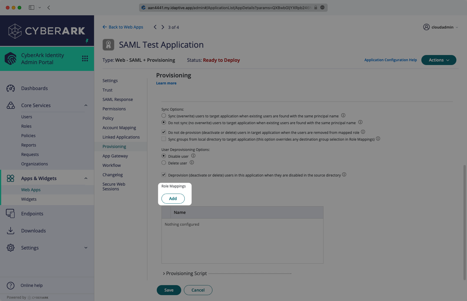
Task: Add a new role mapping
Action: click(173, 199)
